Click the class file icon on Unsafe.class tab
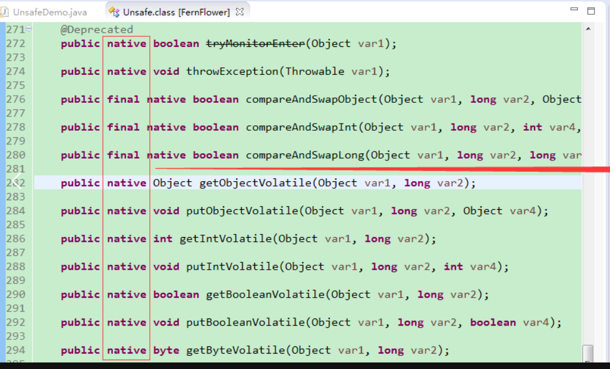This screenshot has height=369, width=610. pyautogui.click(x=115, y=11)
